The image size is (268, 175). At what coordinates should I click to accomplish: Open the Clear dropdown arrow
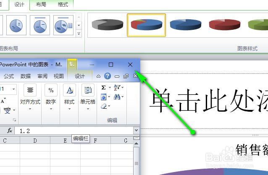(x=109, y=106)
